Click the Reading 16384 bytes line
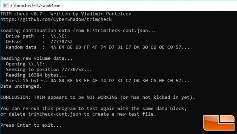237x134 pixels. pos(36,75)
